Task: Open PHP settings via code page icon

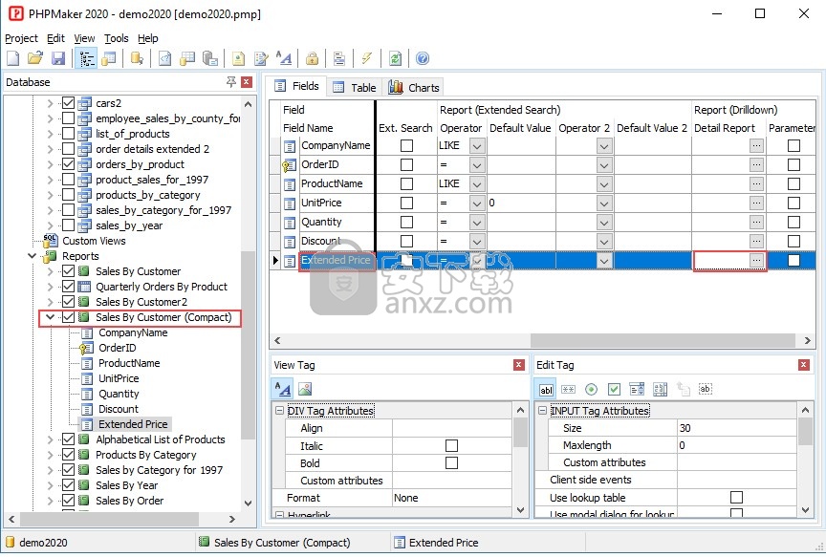Action: click(x=164, y=58)
